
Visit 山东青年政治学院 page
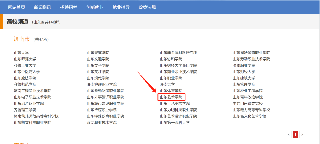pyautogui.click(x=248, y=97)
